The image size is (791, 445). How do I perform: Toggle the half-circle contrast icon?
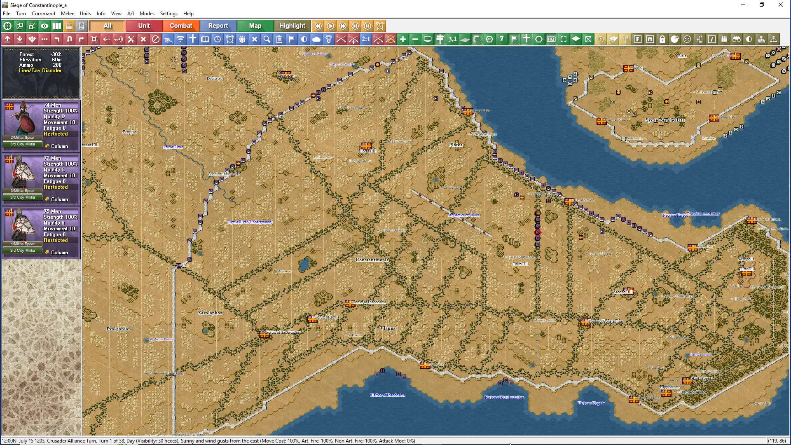pyautogui.click(x=749, y=39)
